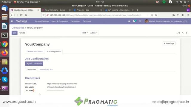Click the record pager 1 / 1

pos(178,33)
